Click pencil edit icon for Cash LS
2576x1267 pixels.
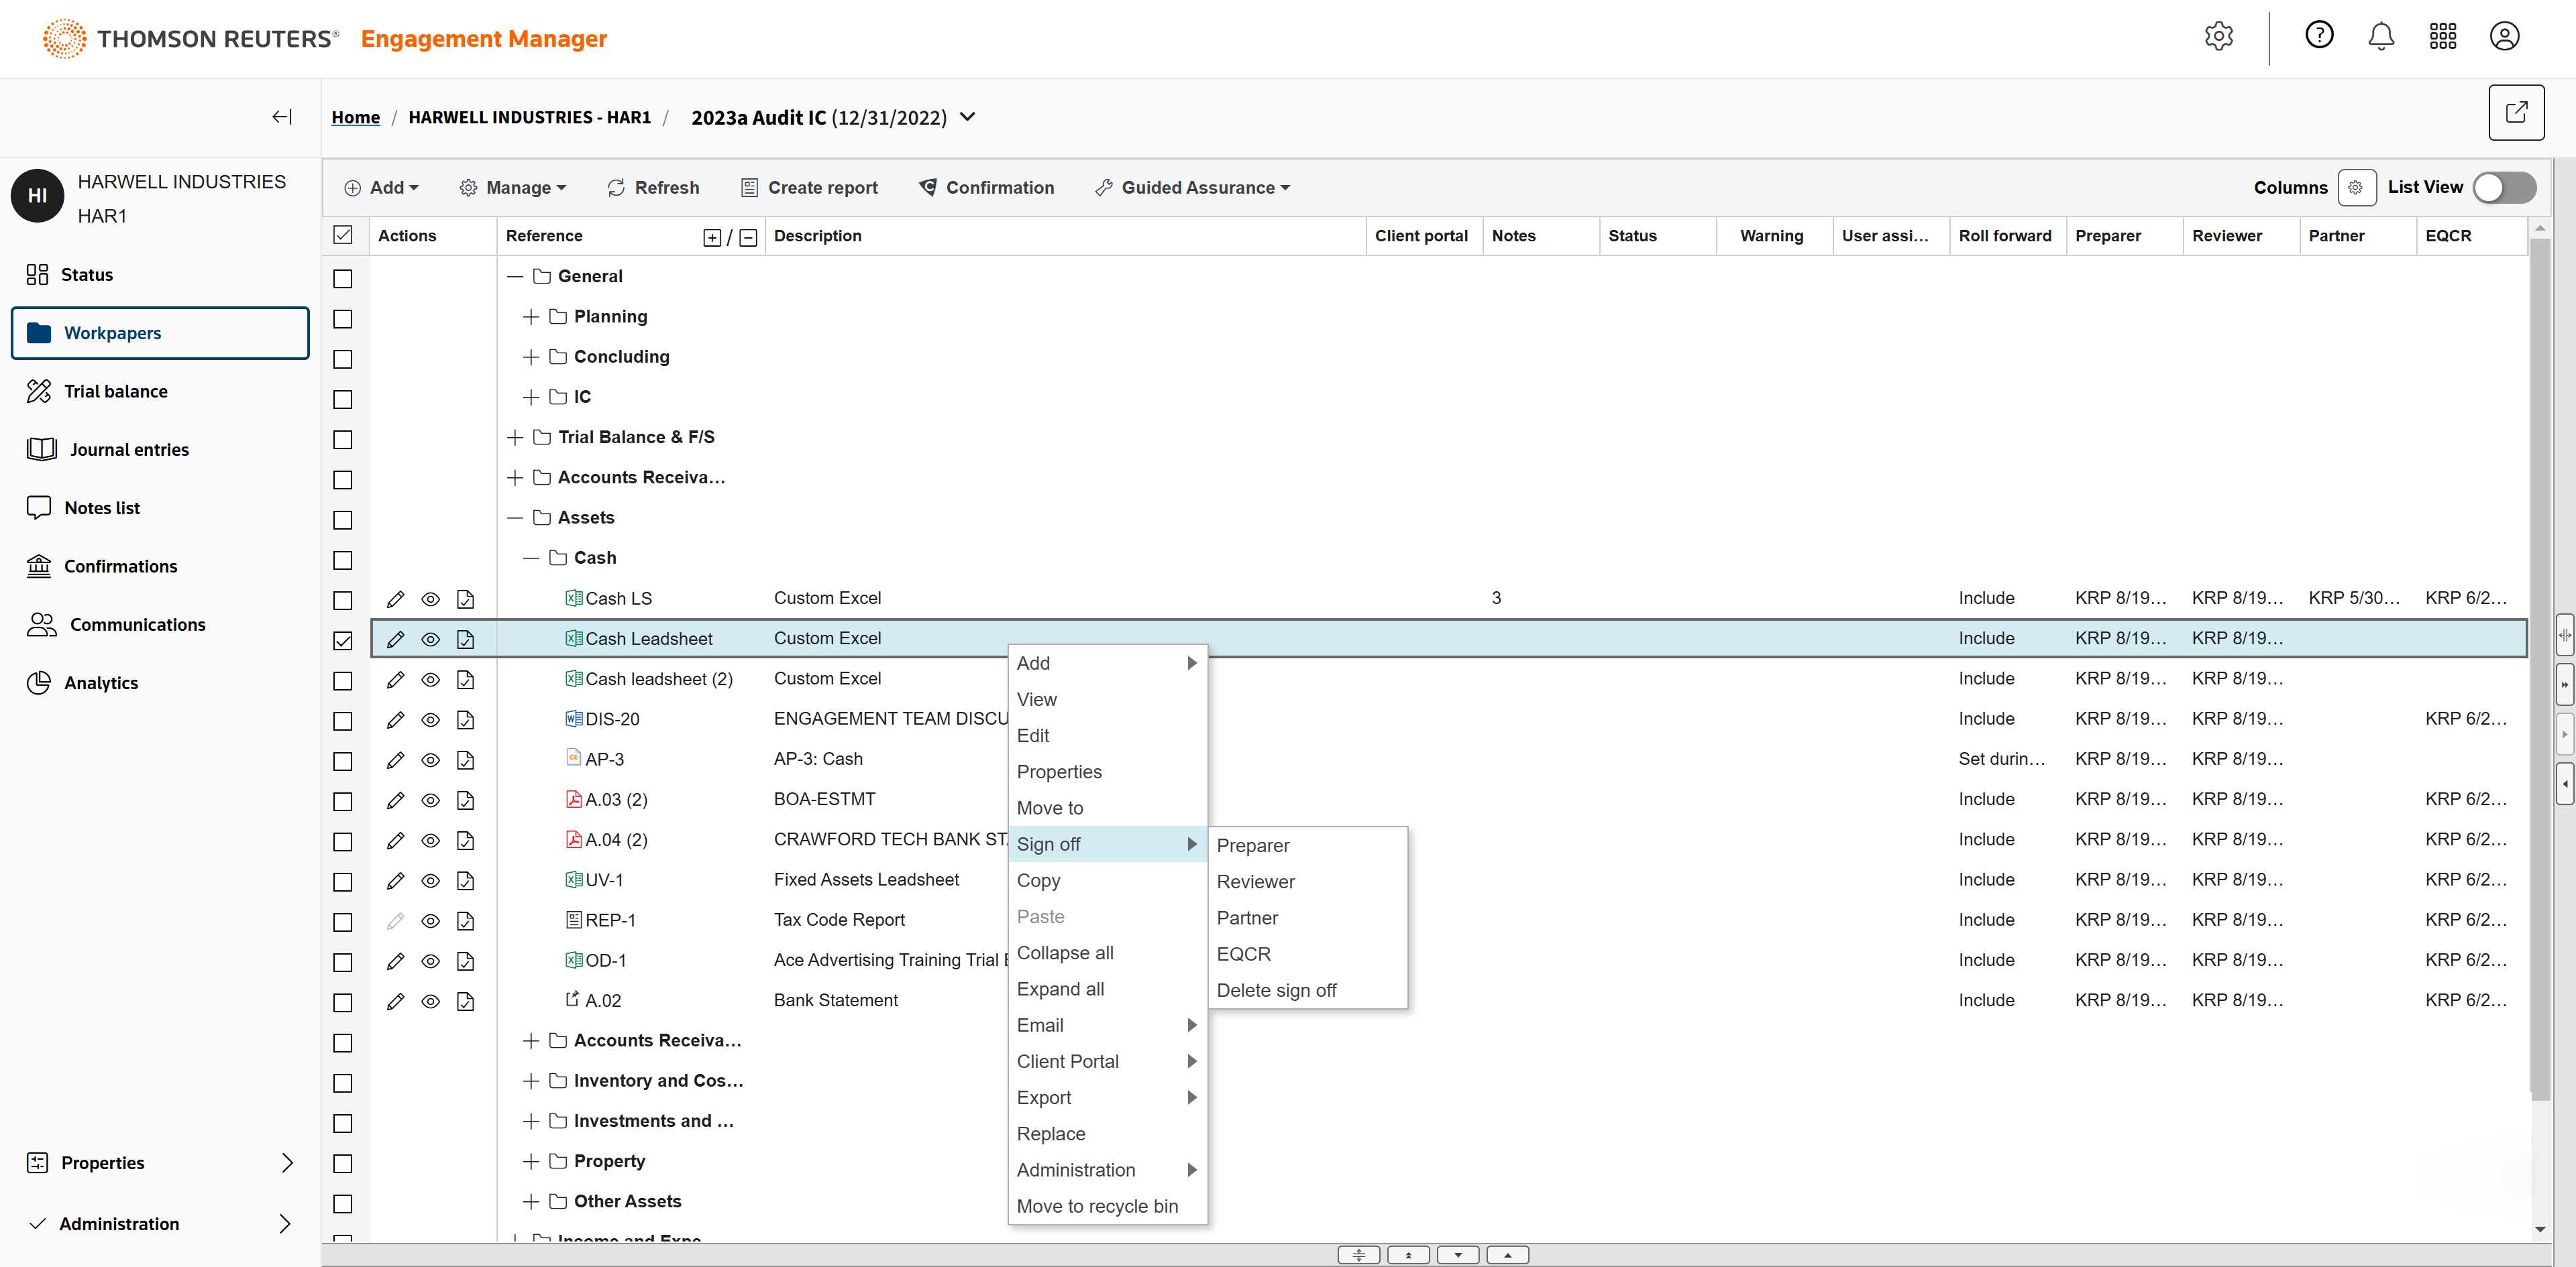[395, 599]
